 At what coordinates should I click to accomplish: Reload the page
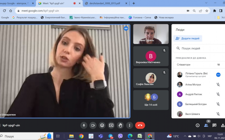(x=4, y=11)
